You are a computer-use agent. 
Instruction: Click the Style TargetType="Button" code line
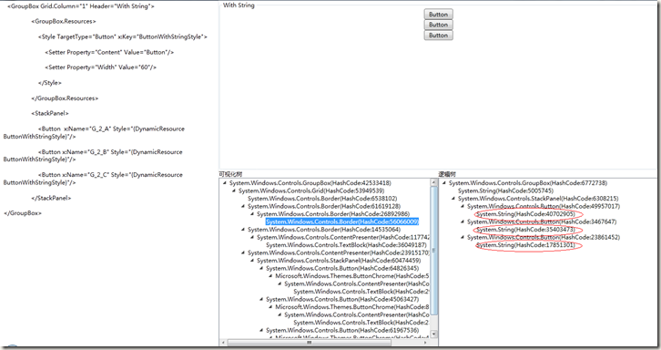point(123,36)
